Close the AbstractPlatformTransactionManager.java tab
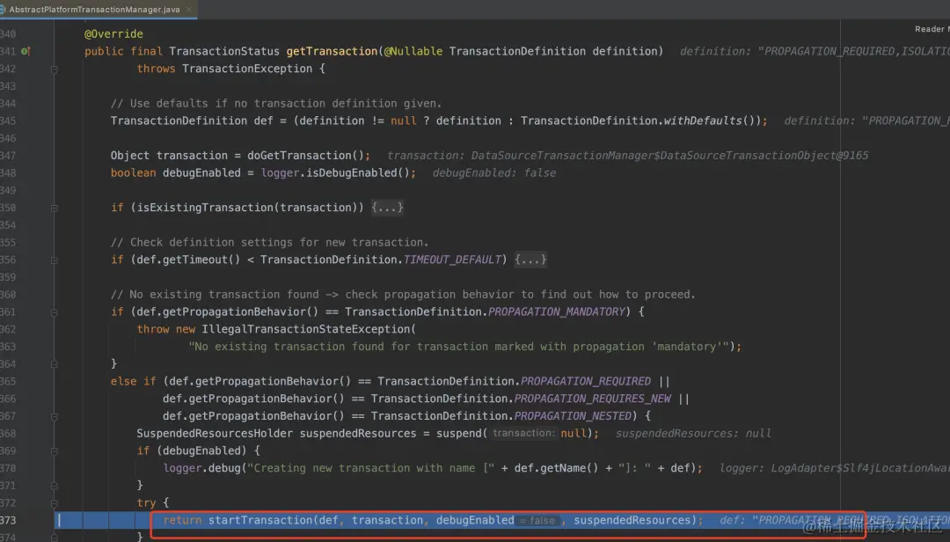This screenshot has height=542, width=950. coord(189,9)
